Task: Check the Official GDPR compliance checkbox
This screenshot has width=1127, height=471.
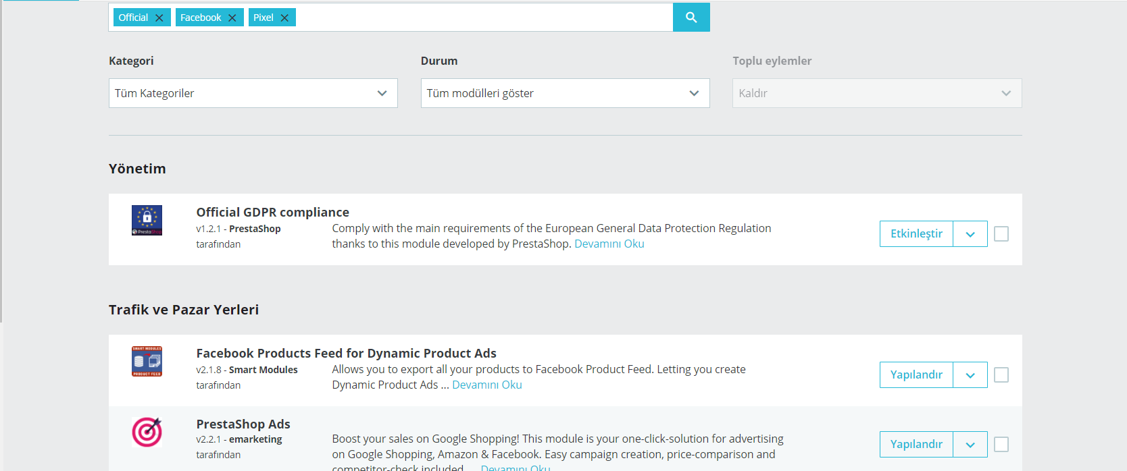Action: 1001,234
